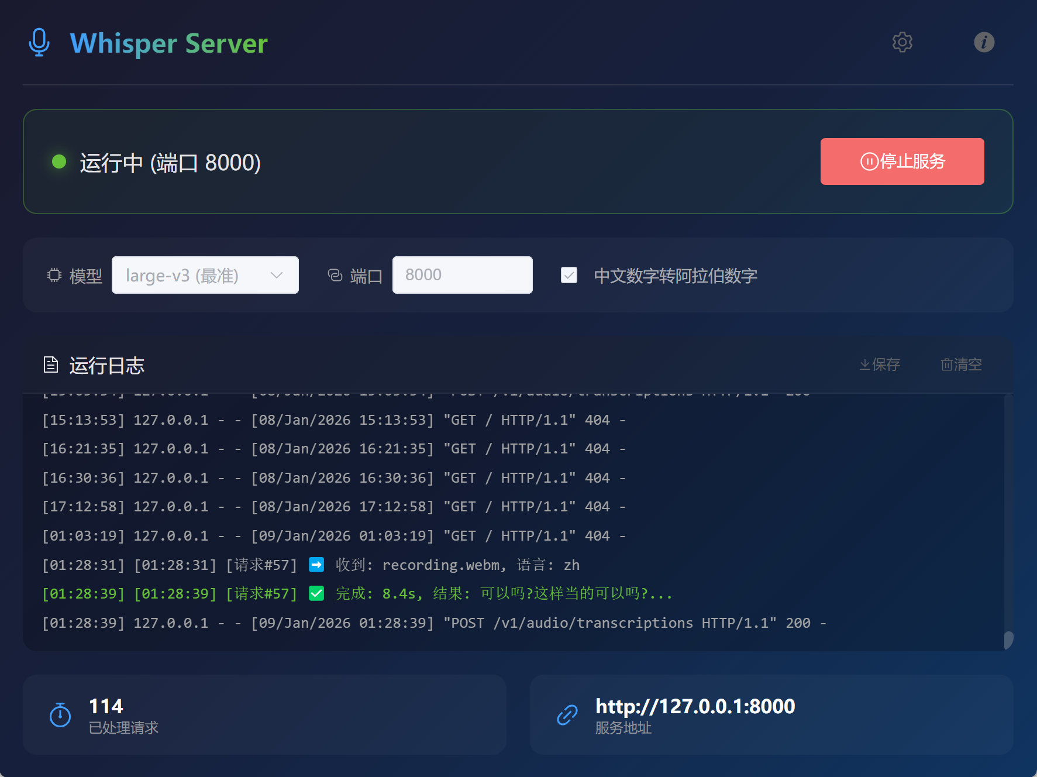Click the log line at 16:30:36

pos(334,478)
